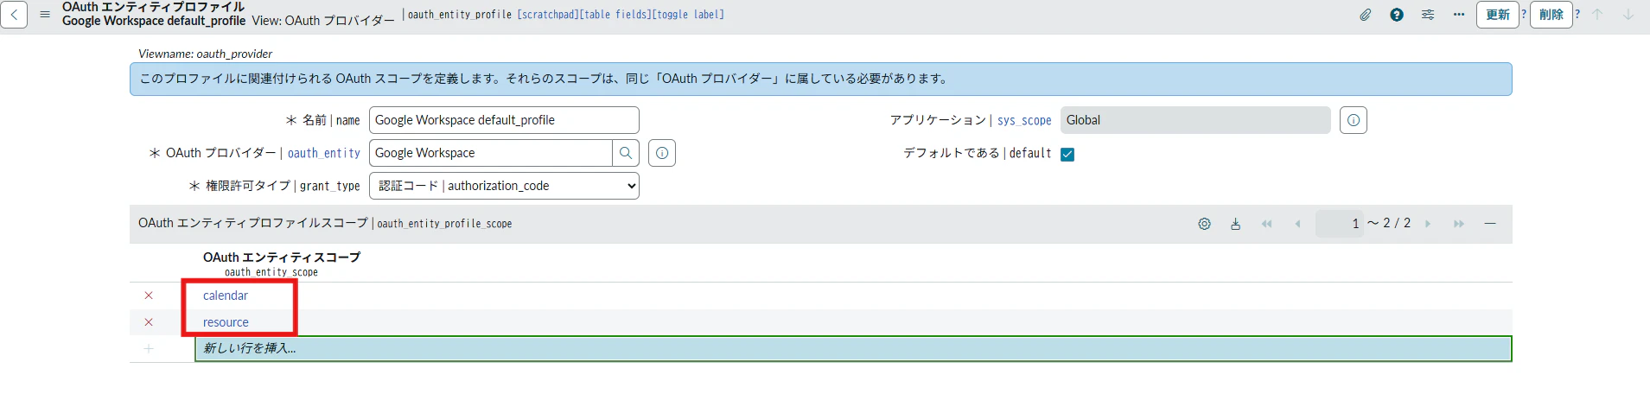Show info for the Global application field

coord(1354,120)
